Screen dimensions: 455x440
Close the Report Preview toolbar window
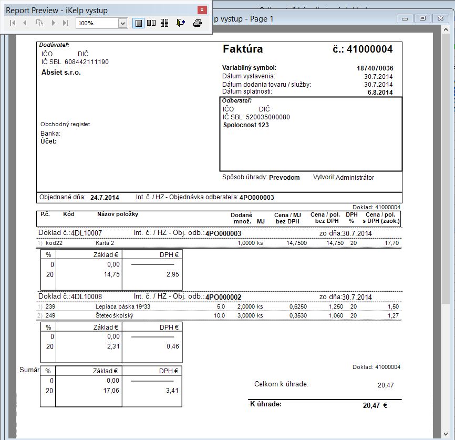pos(202,10)
